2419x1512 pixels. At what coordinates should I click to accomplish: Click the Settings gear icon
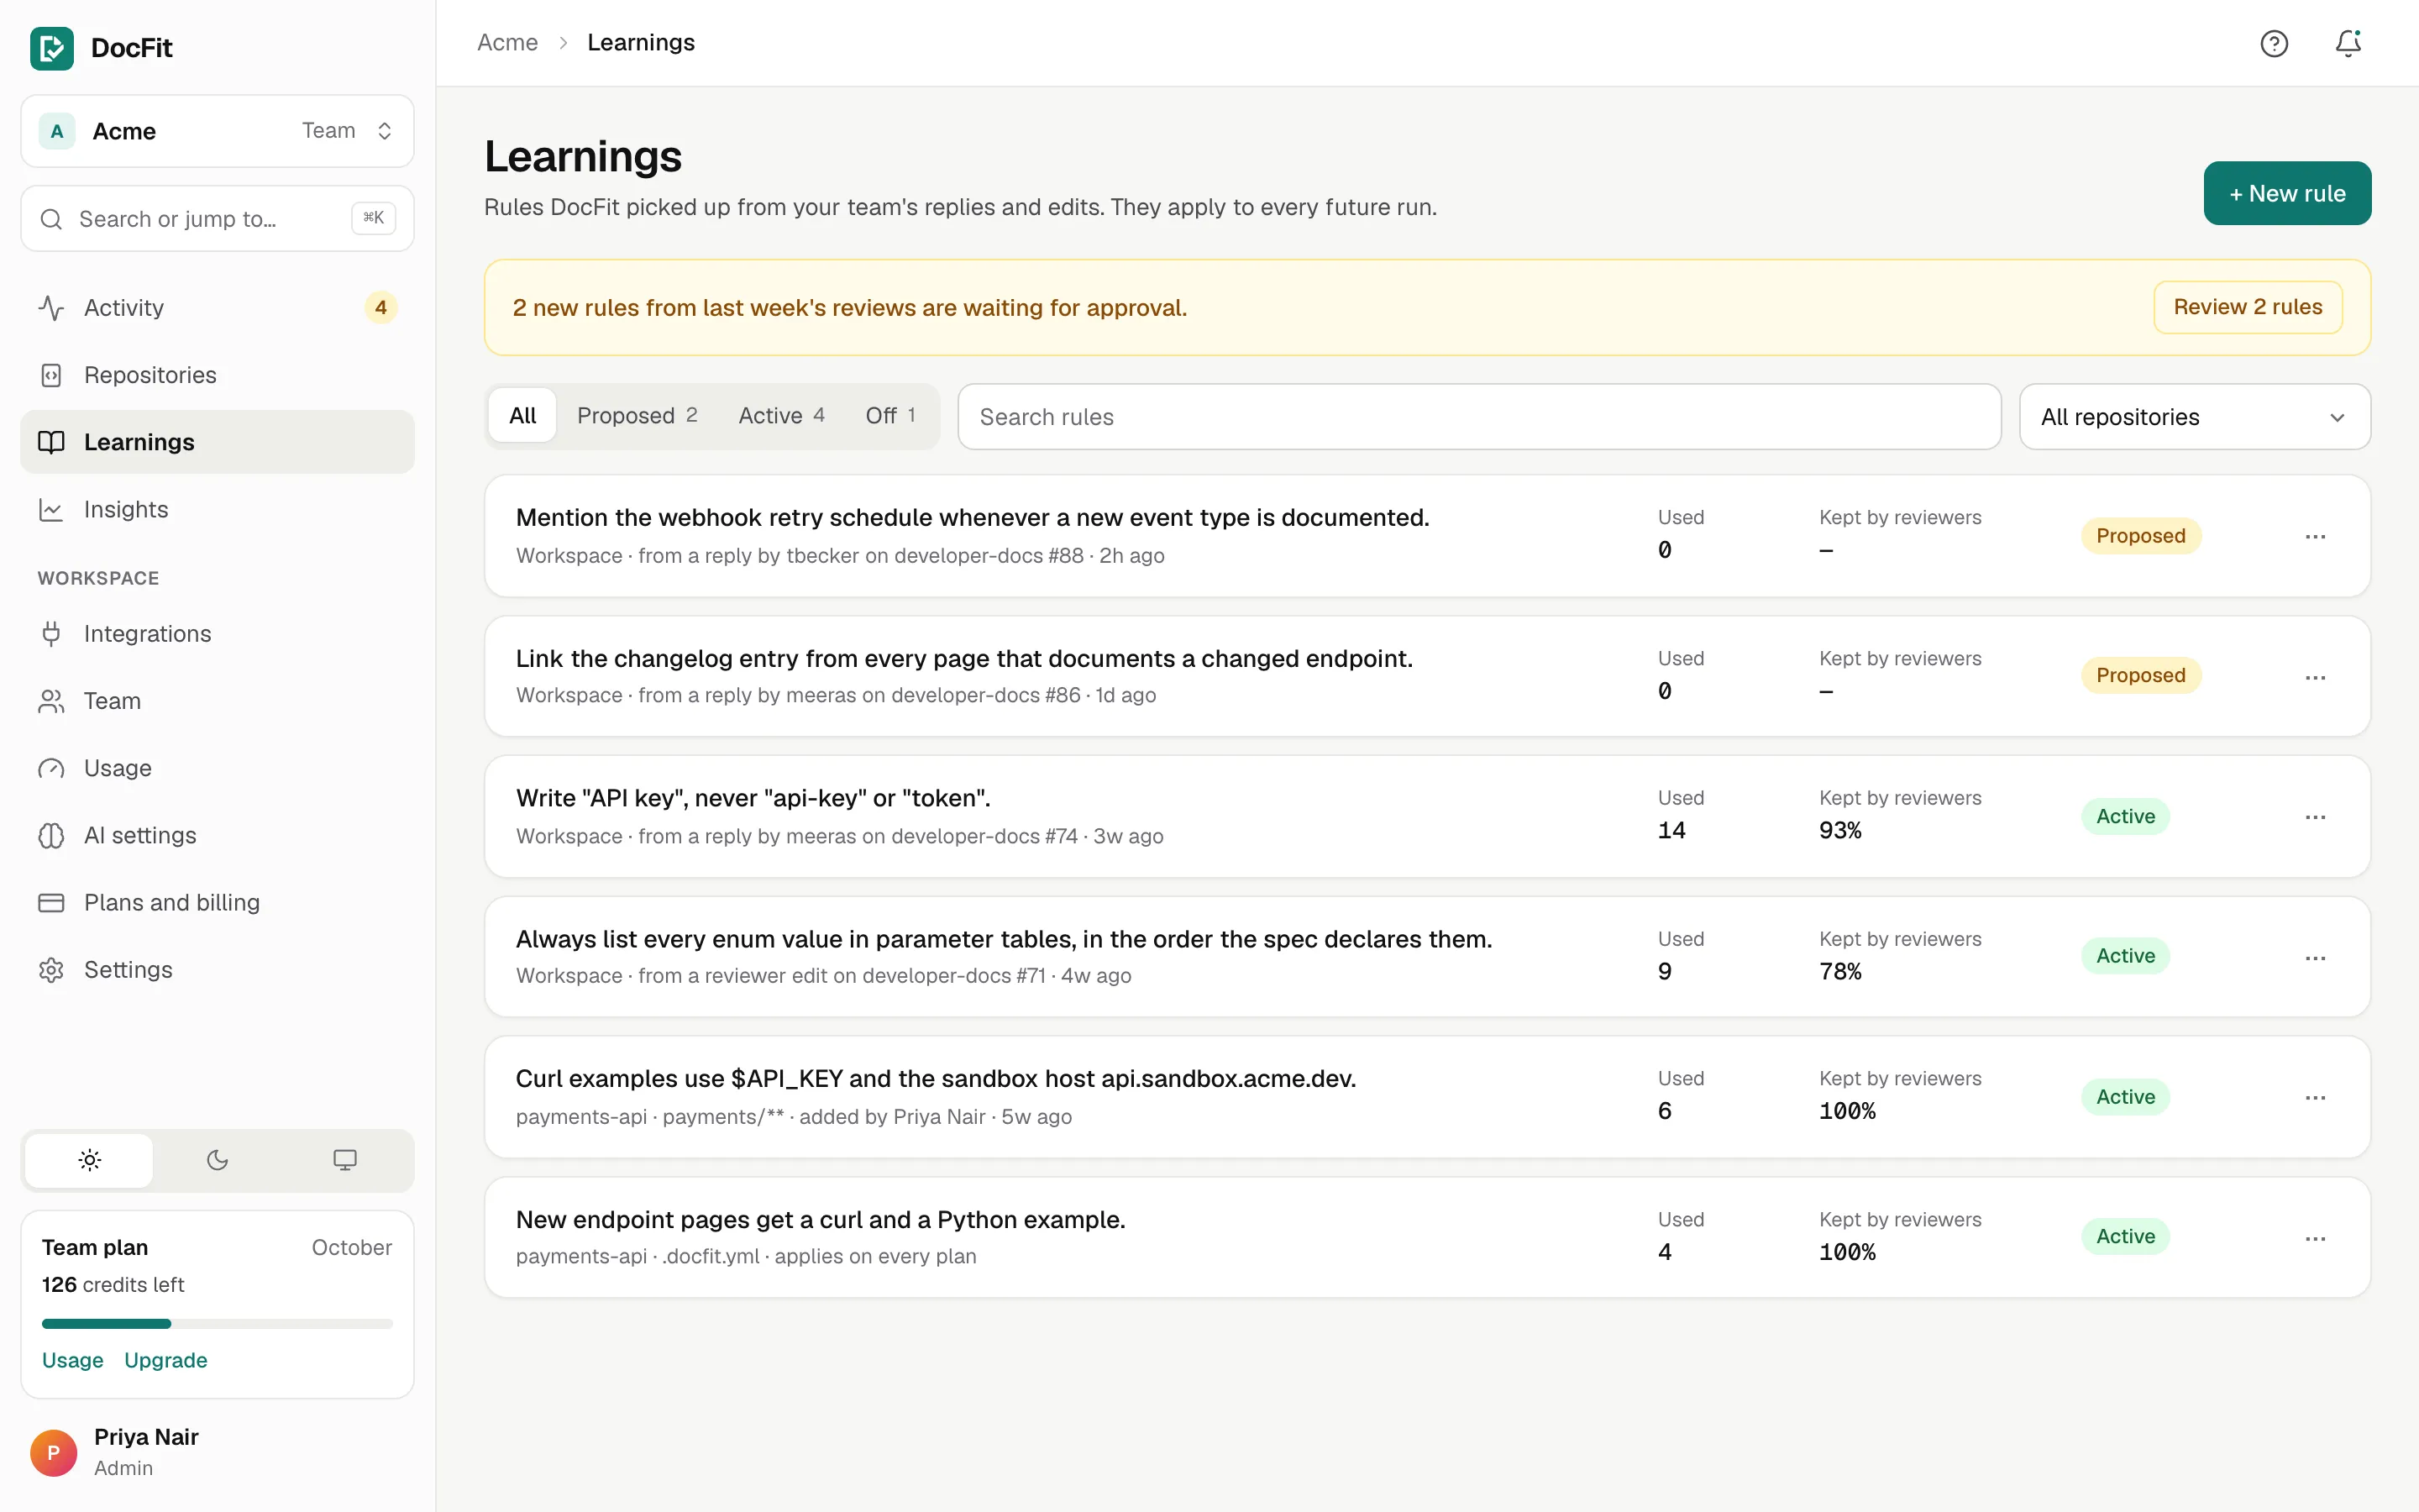pyautogui.click(x=51, y=970)
